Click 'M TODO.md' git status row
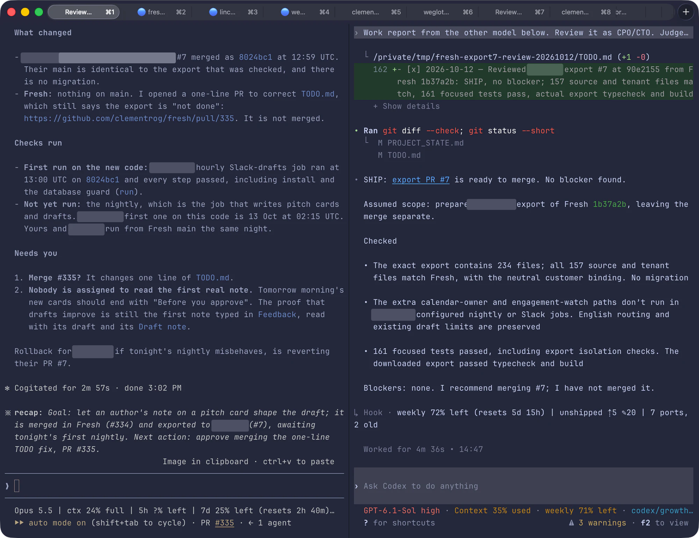 click(x=399, y=155)
